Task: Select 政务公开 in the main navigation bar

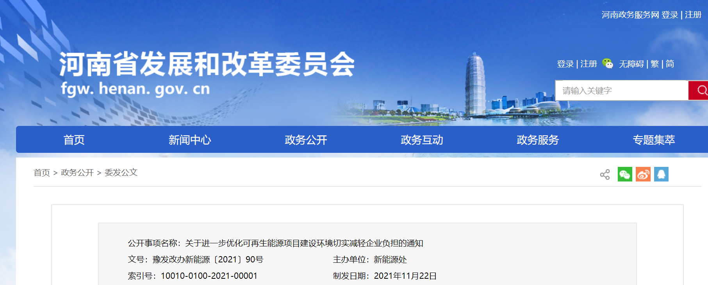Action: point(306,140)
